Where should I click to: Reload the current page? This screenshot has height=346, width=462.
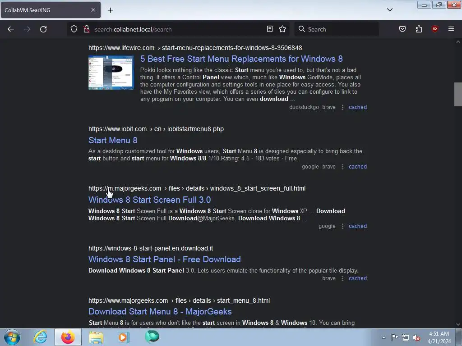tap(43, 29)
